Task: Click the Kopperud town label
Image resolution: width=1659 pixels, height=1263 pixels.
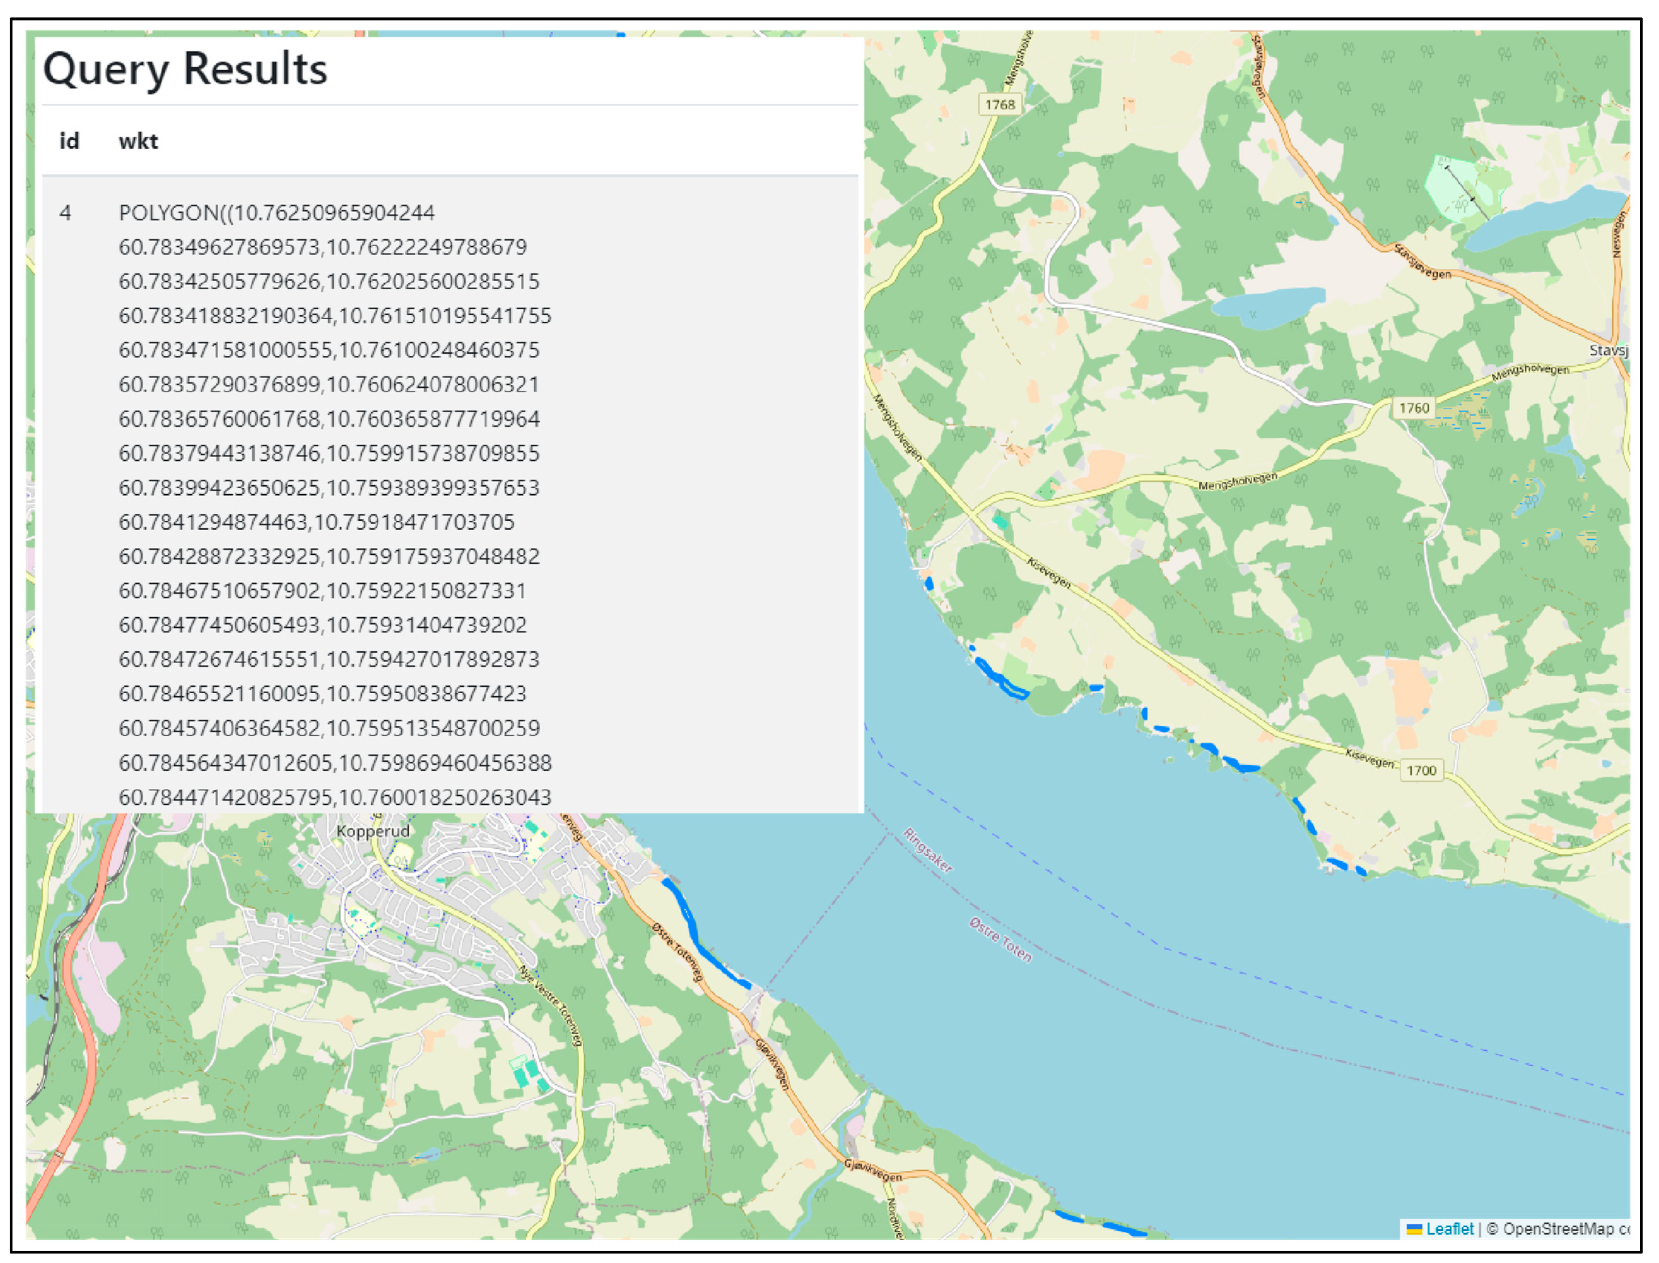Action: (x=373, y=831)
